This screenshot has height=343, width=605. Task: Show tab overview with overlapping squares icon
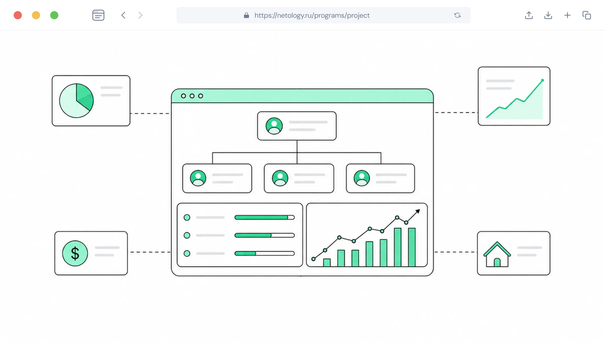(x=586, y=15)
